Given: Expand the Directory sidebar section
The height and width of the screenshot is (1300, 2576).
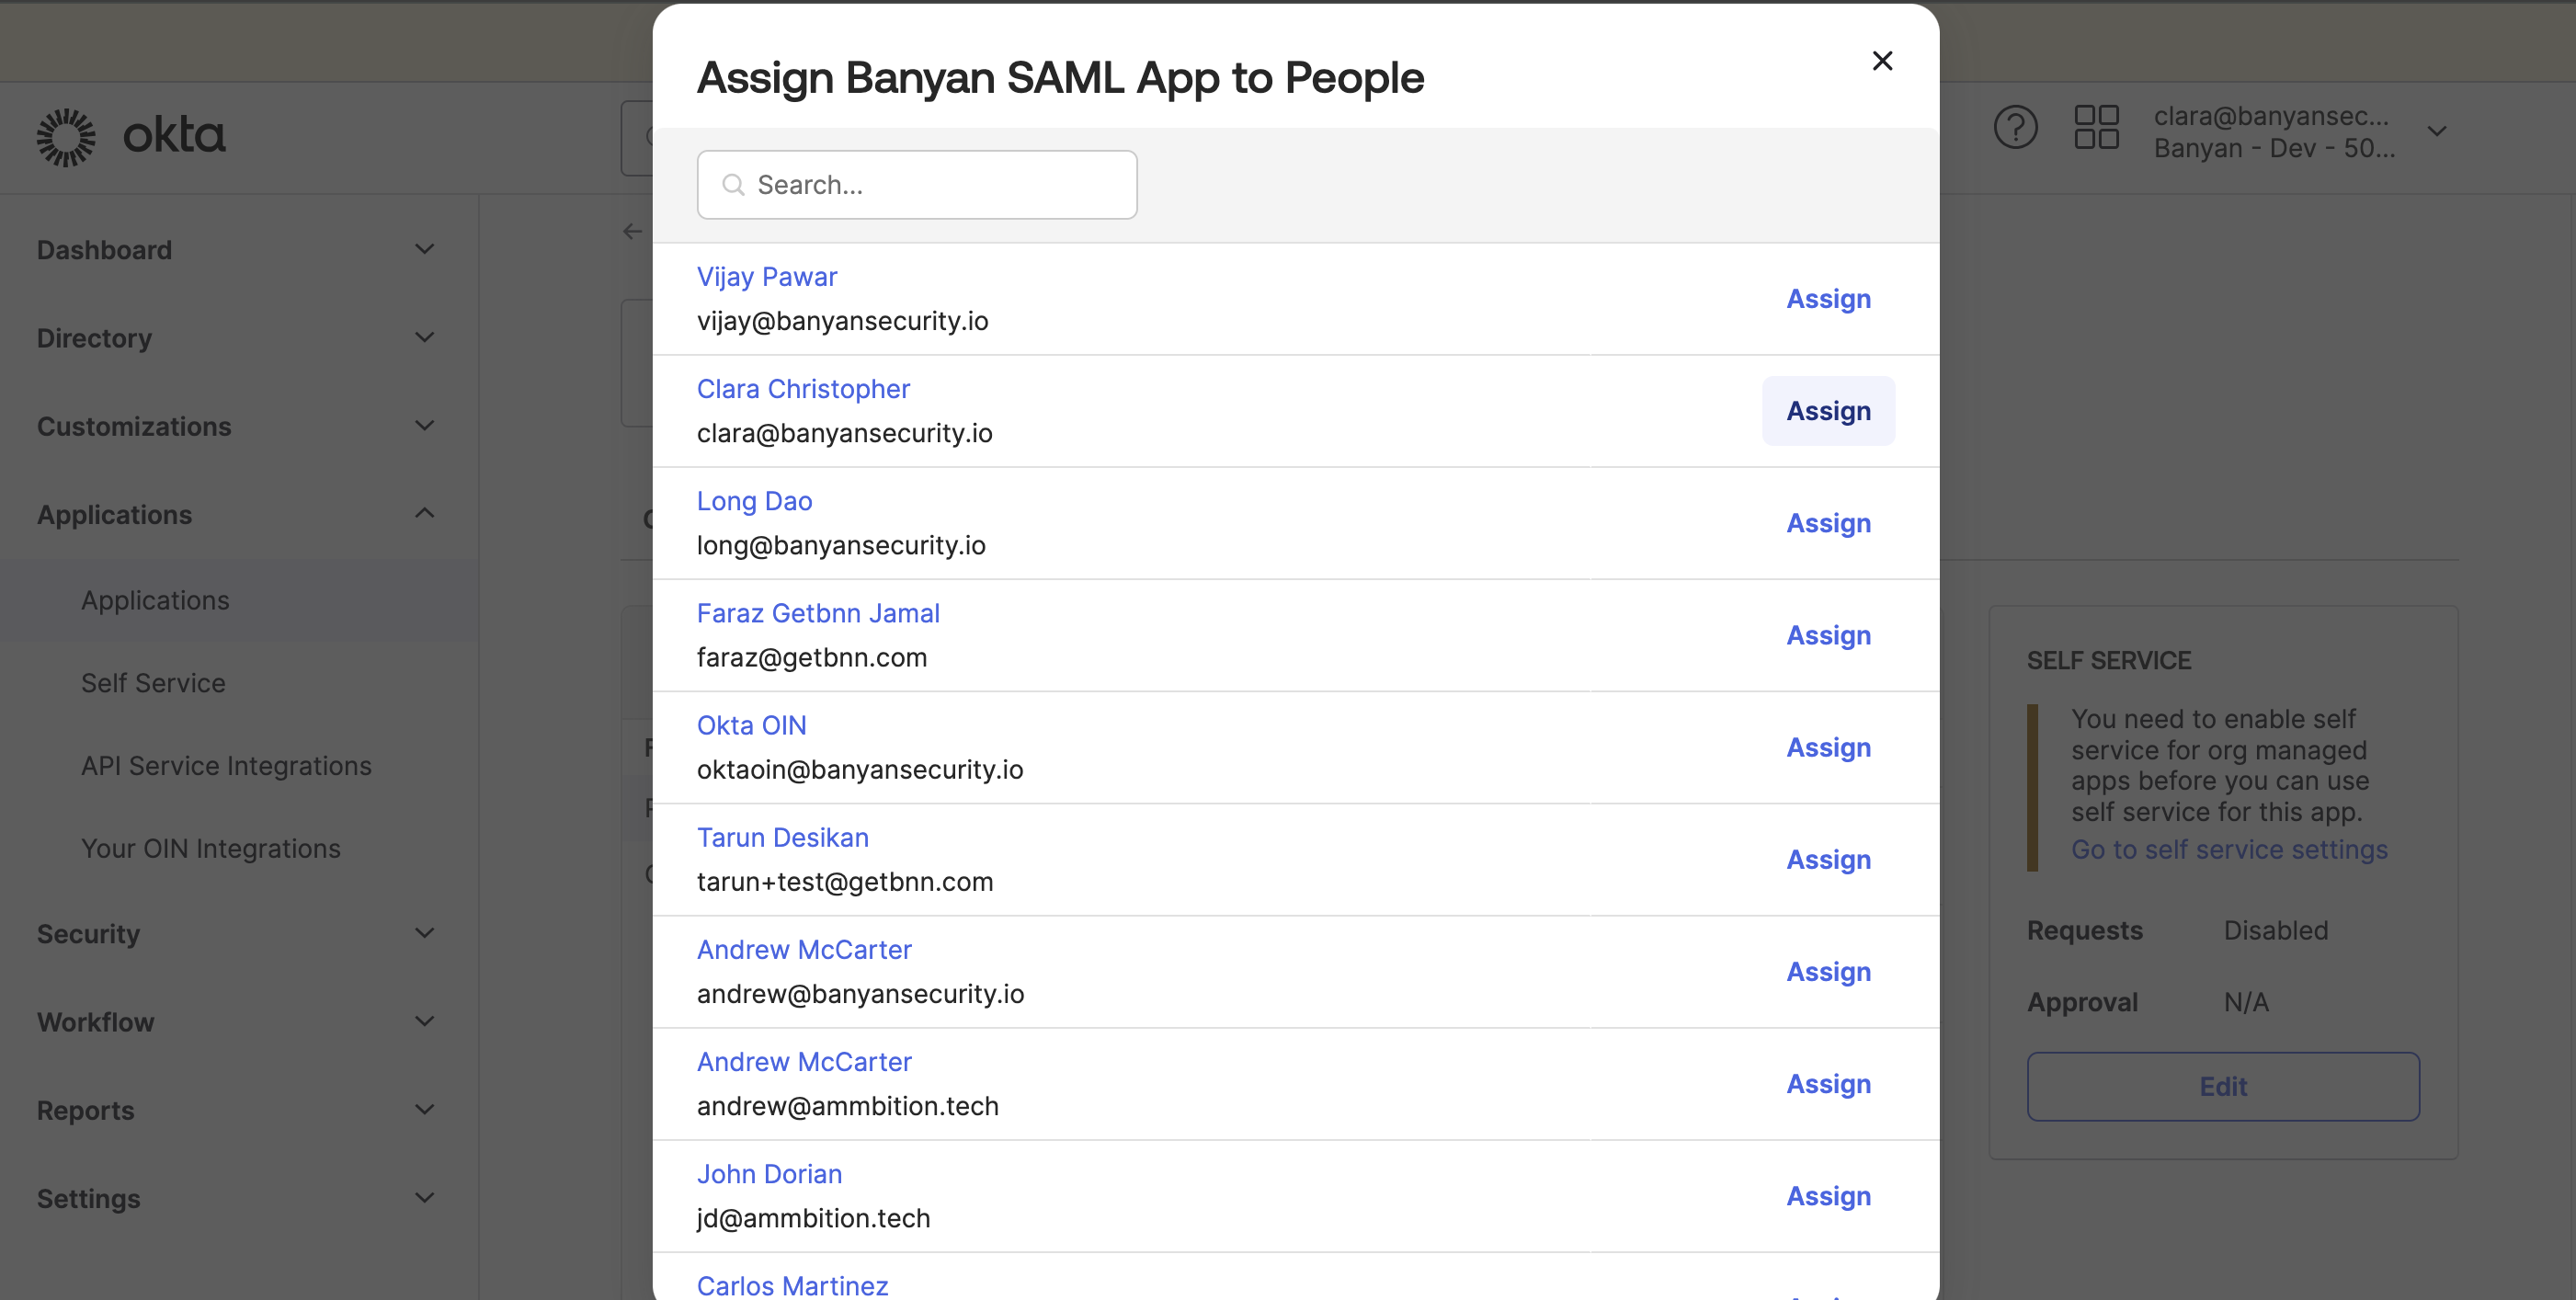Looking at the screenshot, I should (424, 338).
